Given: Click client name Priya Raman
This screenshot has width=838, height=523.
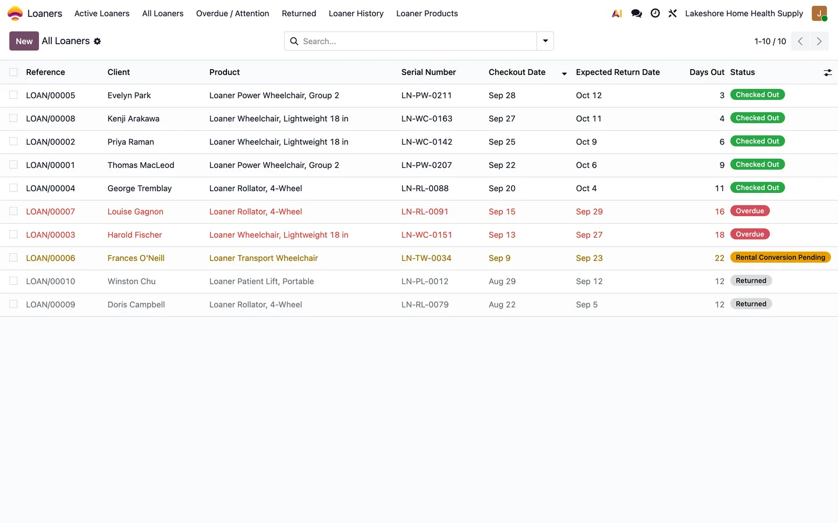Looking at the screenshot, I should (130, 142).
